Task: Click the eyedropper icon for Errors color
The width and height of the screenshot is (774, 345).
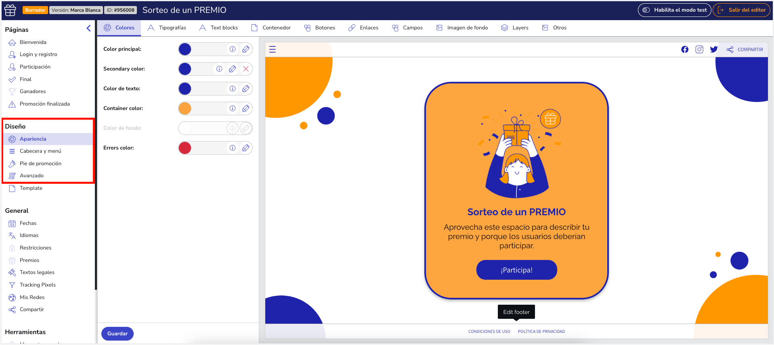Action: 245,148
